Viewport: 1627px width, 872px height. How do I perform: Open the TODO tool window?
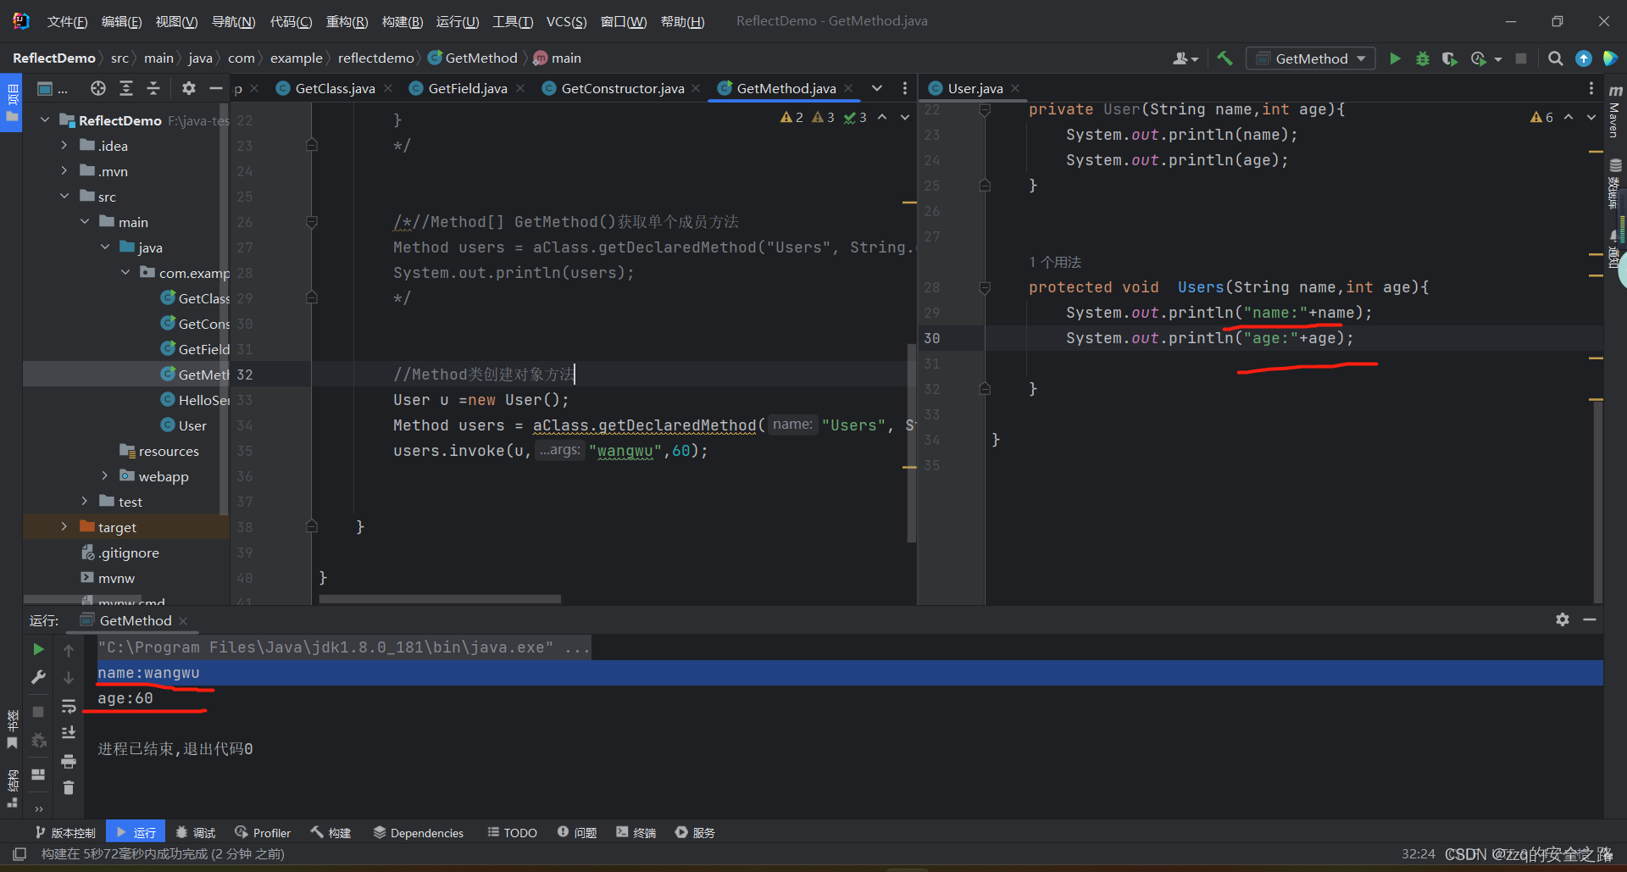(513, 833)
